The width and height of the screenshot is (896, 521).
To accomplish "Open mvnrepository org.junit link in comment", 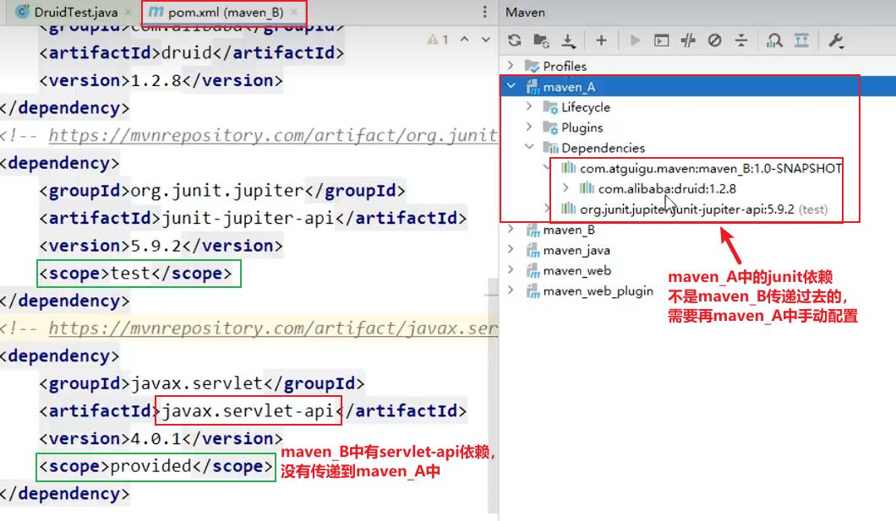I will coord(273,135).
